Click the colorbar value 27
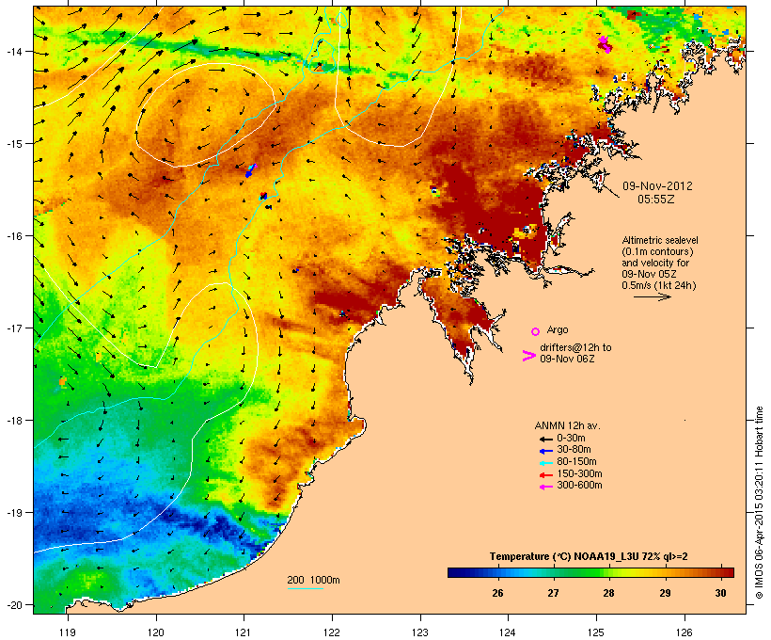 553,593
